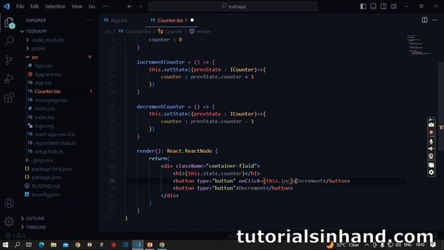Open the Go menu
Image resolution: width=444 pixels, height=250 pixels.
click(x=92, y=6)
